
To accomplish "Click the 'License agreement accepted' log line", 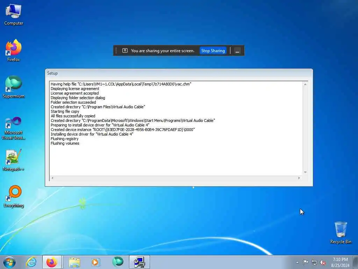I will pos(75,93).
